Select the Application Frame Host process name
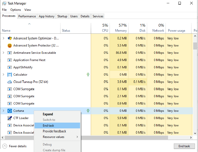Screen dimensions: 198x152 coord(29,60)
